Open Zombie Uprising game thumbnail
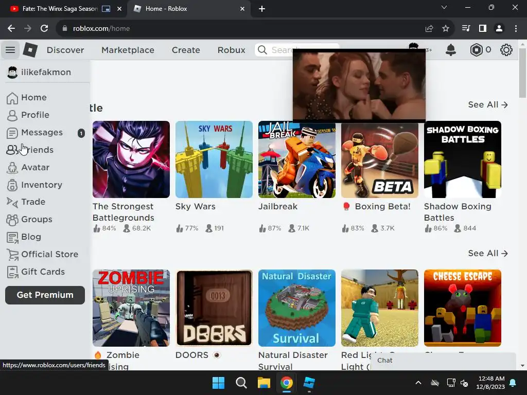 point(131,308)
